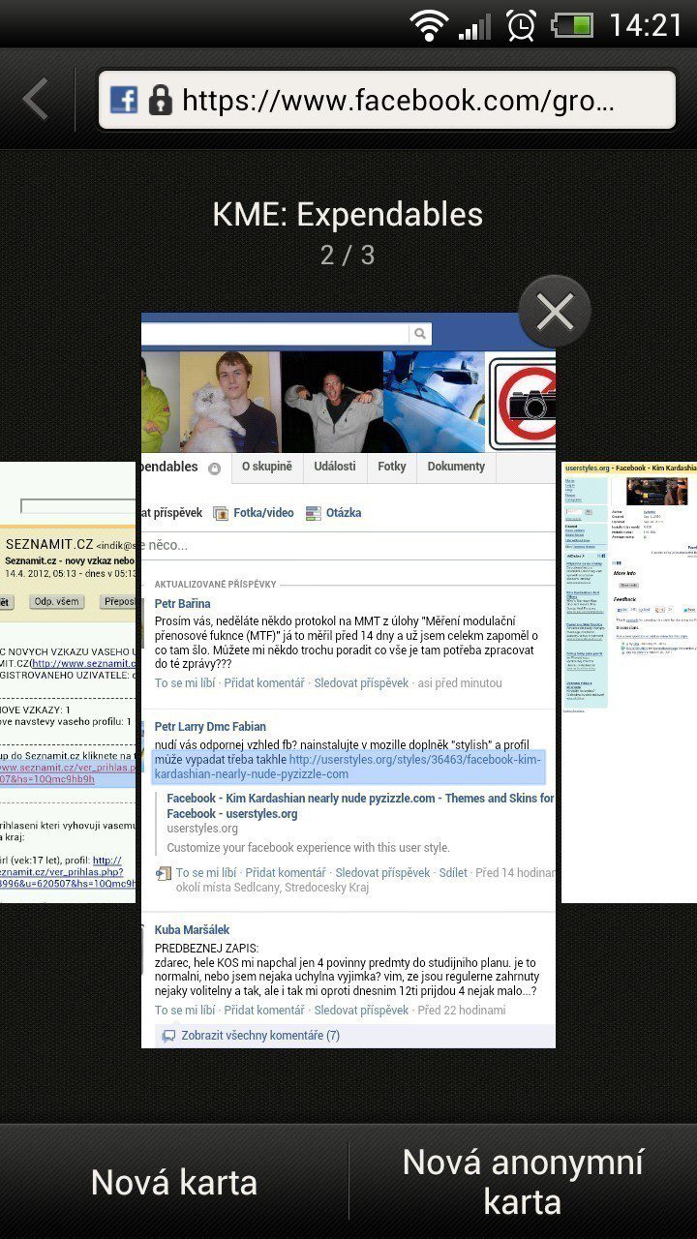Tap the alarm clock status icon
This screenshot has width=697, height=1239.
click(x=522, y=25)
